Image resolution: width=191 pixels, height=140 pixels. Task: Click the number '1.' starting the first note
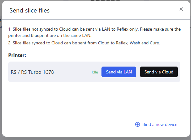(10, 29)
